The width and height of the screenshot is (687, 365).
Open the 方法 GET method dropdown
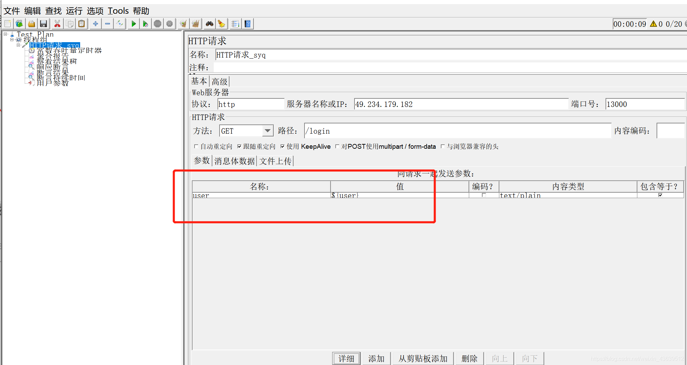pyautogui.click(x=267, y=131)
